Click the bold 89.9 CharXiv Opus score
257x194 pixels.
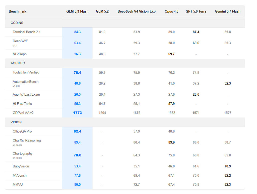pos(171,142)
